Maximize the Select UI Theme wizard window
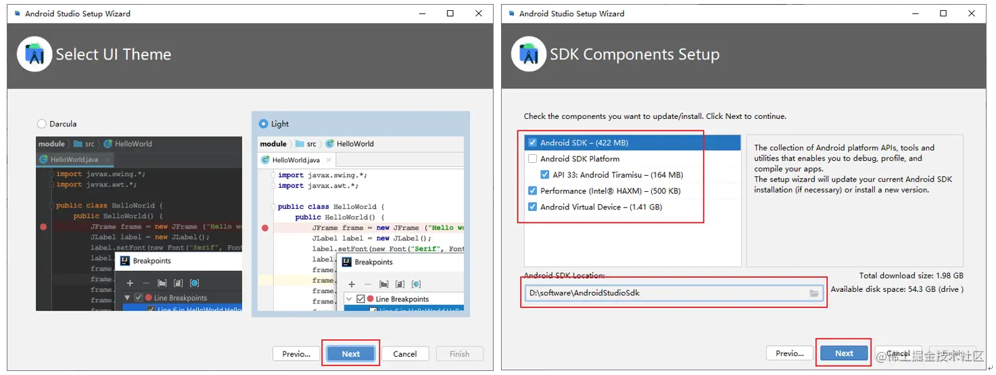 click(x=450, y=14)
